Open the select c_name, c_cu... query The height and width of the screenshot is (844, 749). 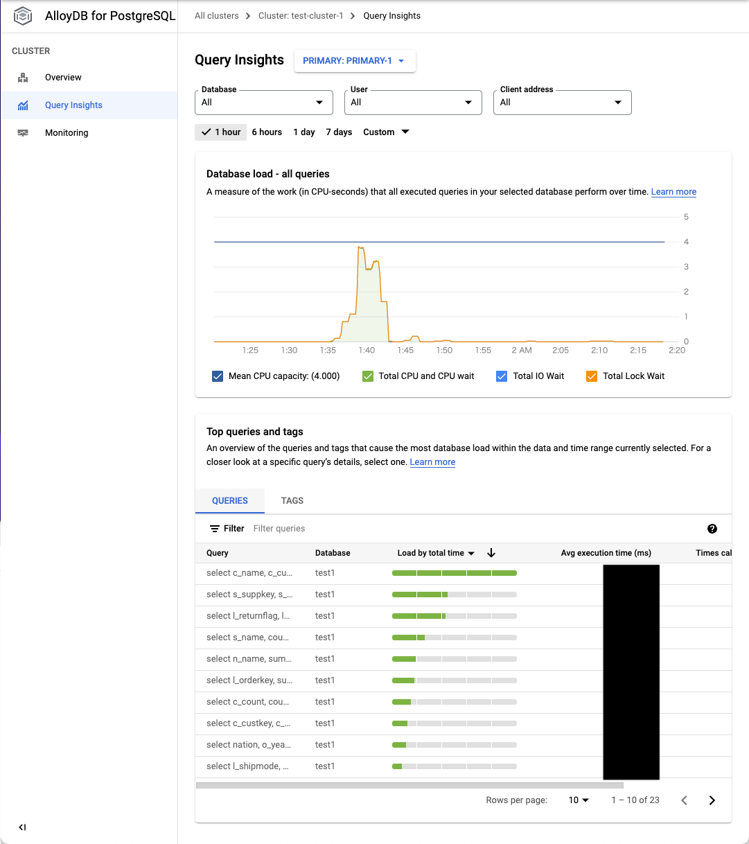249,573
